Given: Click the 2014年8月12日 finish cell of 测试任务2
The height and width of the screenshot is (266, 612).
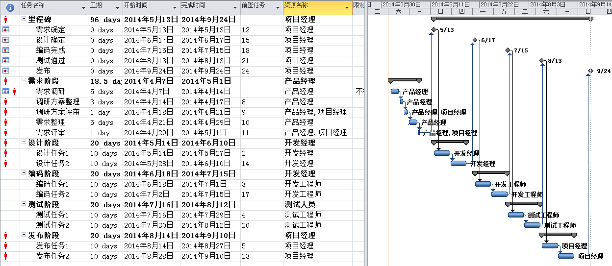Looking at the screenshot, I should pos(210,225).
